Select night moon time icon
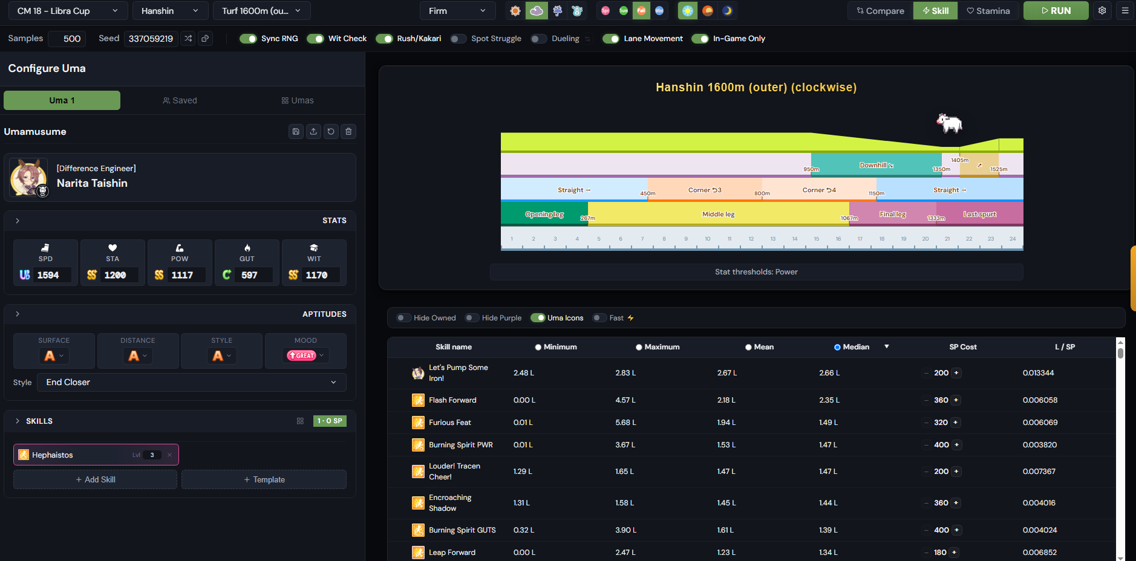Viewport: 1136px width, 561px height. pos(727,11)
